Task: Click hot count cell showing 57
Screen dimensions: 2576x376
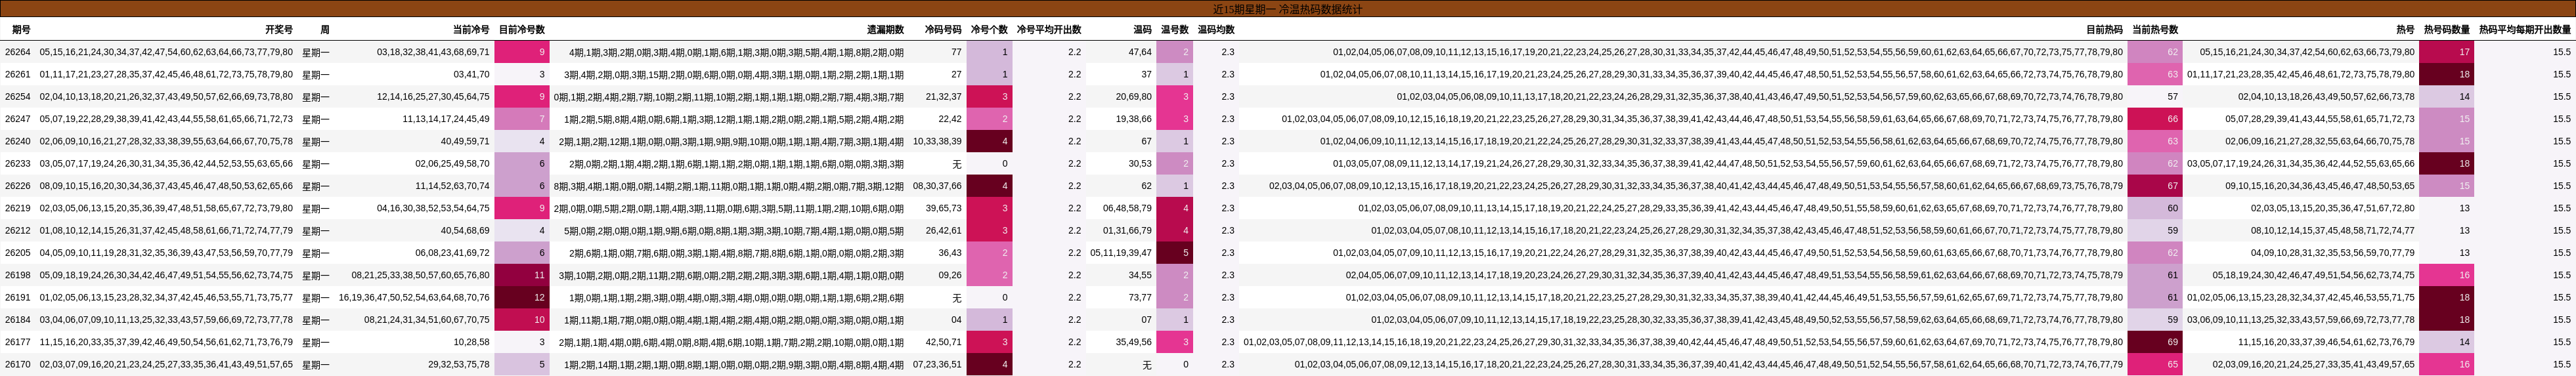Action: [2155, 97]
